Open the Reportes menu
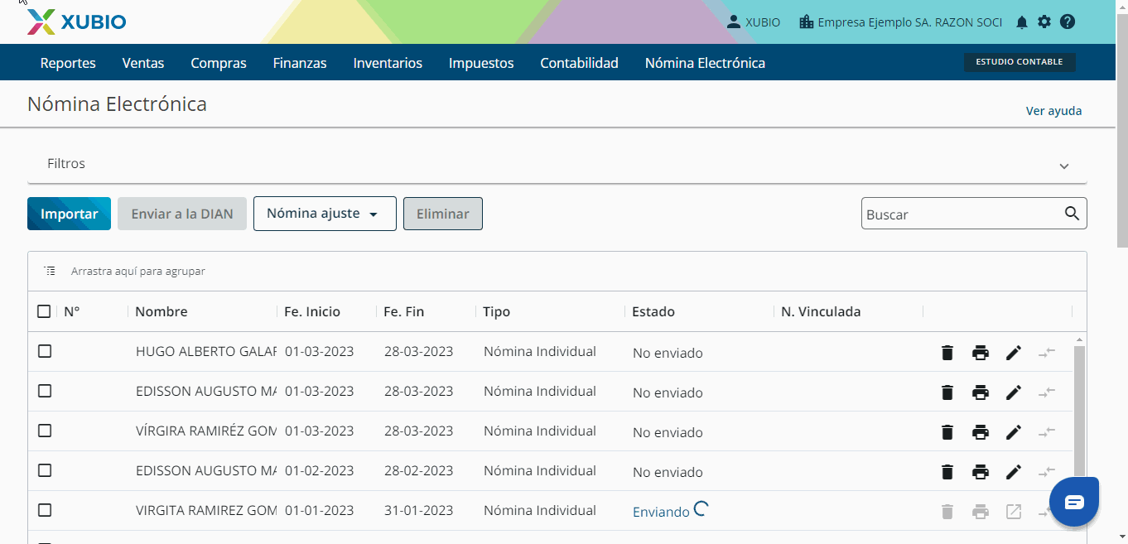 tap(68, 63)
